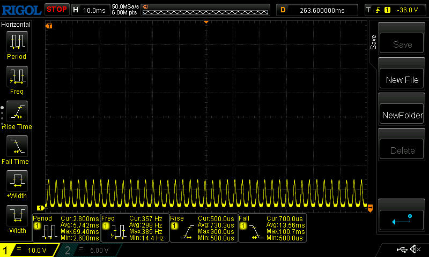Select the Freq measurement icon
Viewport: 429px width, 257px height.
17,76
